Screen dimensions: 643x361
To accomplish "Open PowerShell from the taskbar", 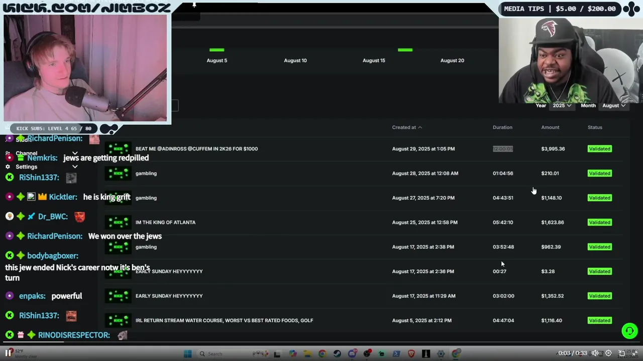I will tap(396, 354).
